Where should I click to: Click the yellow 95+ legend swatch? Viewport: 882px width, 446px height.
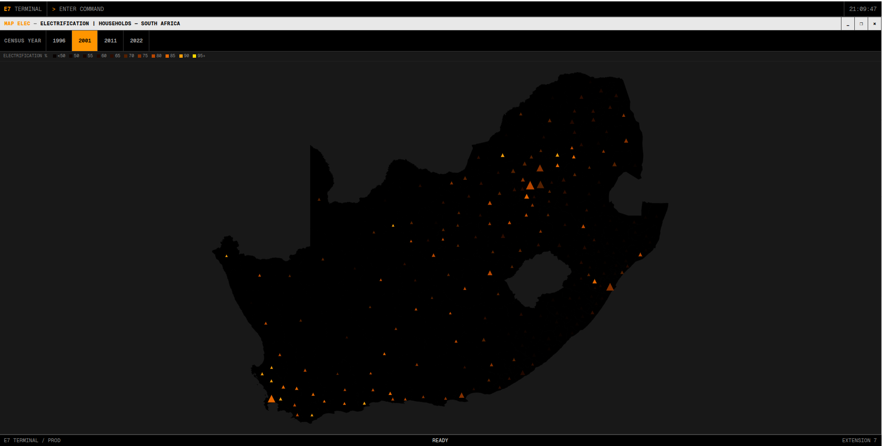[x=194, y=56]
